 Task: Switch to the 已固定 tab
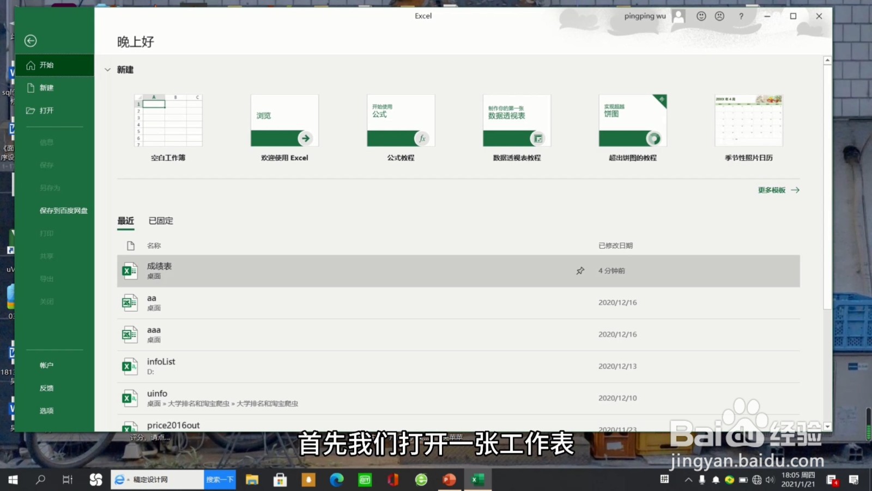pos(160,220)
